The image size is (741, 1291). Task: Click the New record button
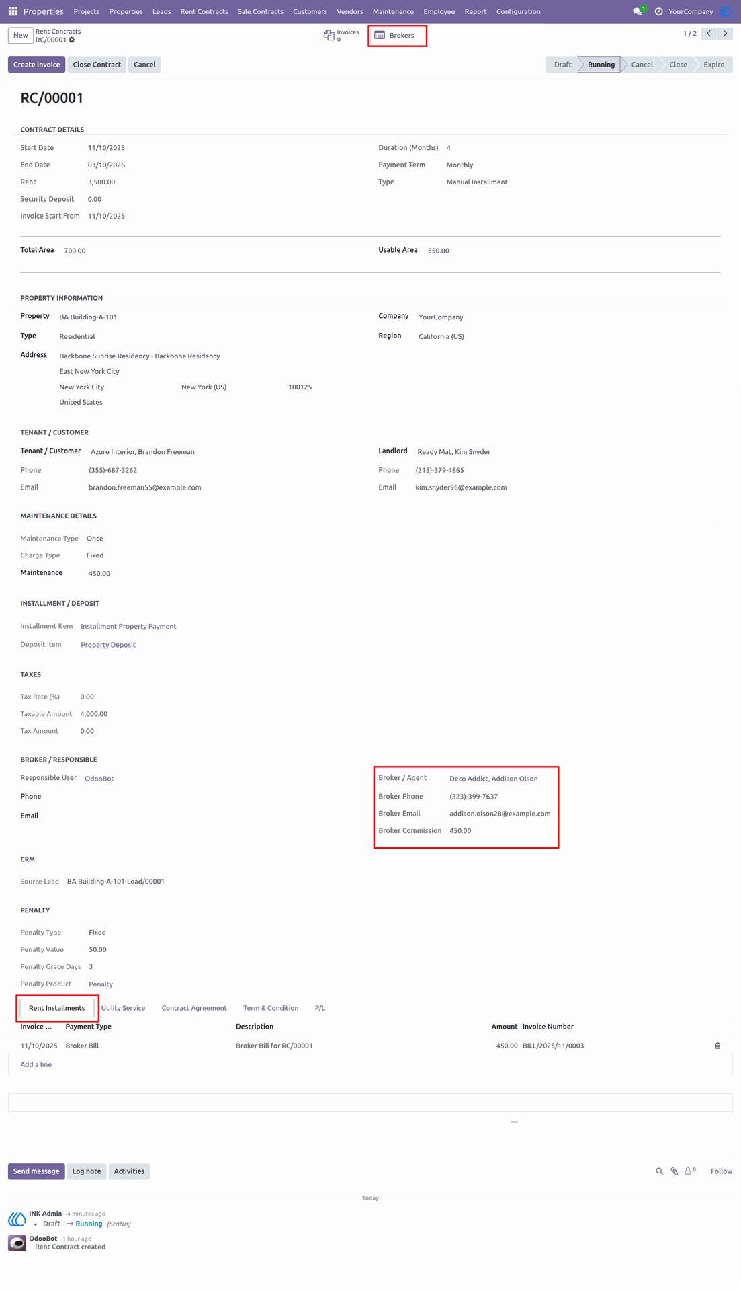click(21, 35)
